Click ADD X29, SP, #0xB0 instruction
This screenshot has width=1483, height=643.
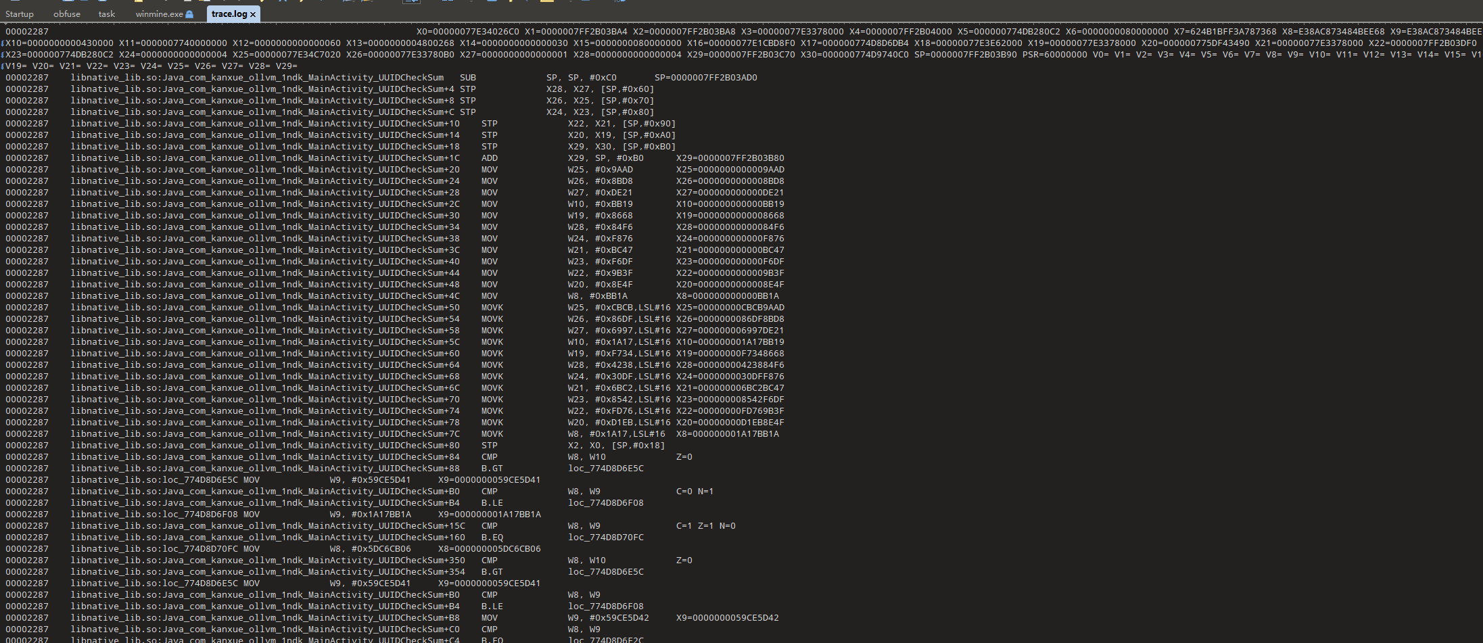tap(563, 158)
